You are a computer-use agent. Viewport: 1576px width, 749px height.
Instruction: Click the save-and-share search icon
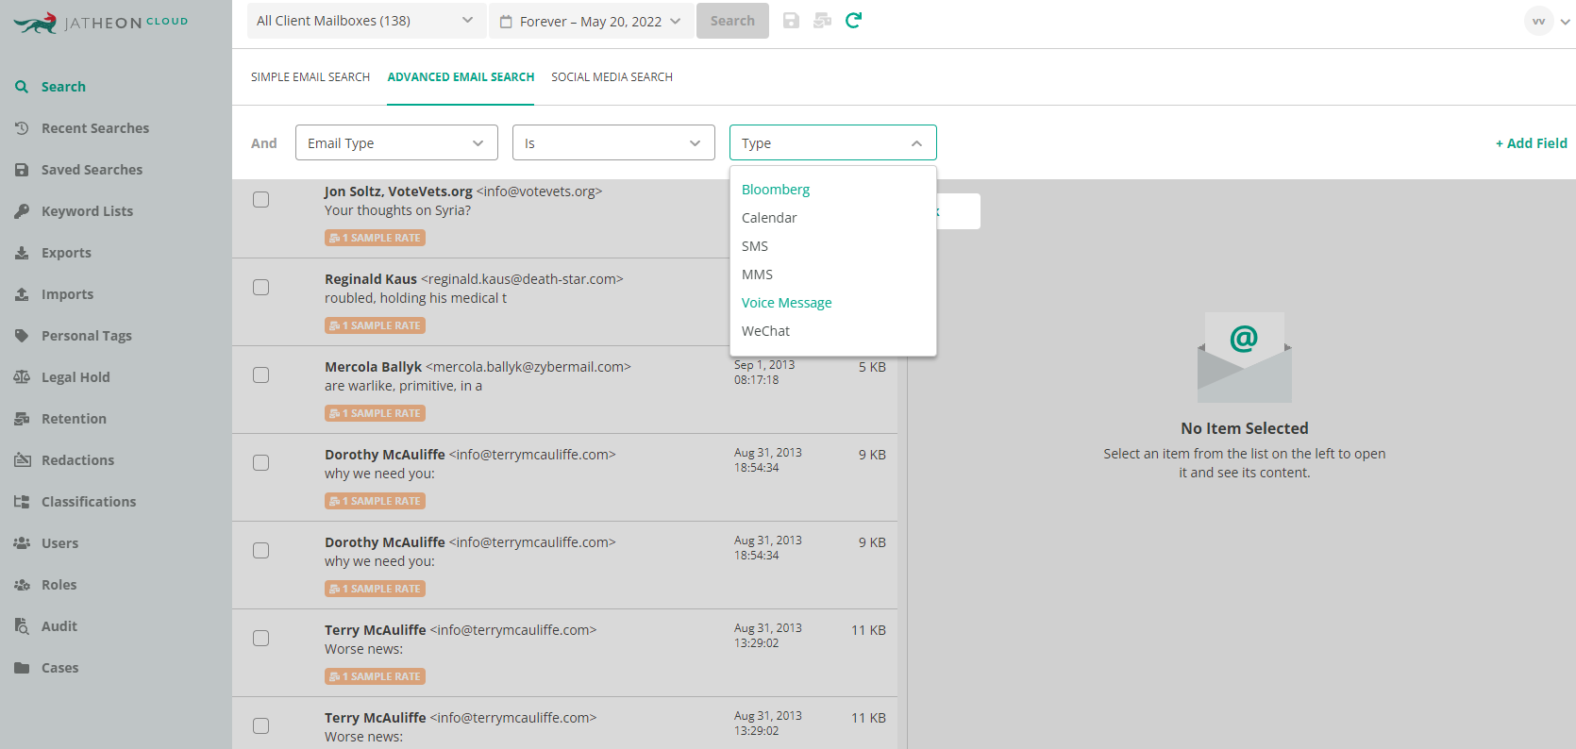tap(823, 21)
